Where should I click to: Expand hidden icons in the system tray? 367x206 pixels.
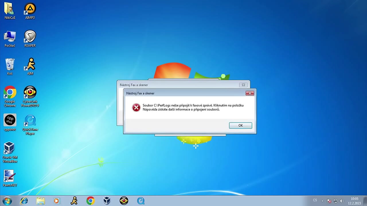pyautogui.click(x=322, y=201)
